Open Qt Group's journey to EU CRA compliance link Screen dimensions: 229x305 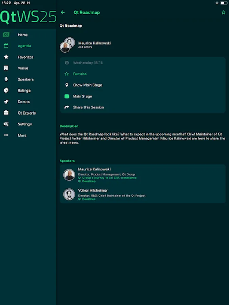pyautogui.click(x=107, y=178)
